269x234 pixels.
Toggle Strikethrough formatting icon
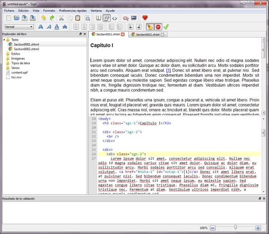click(65, 27)
